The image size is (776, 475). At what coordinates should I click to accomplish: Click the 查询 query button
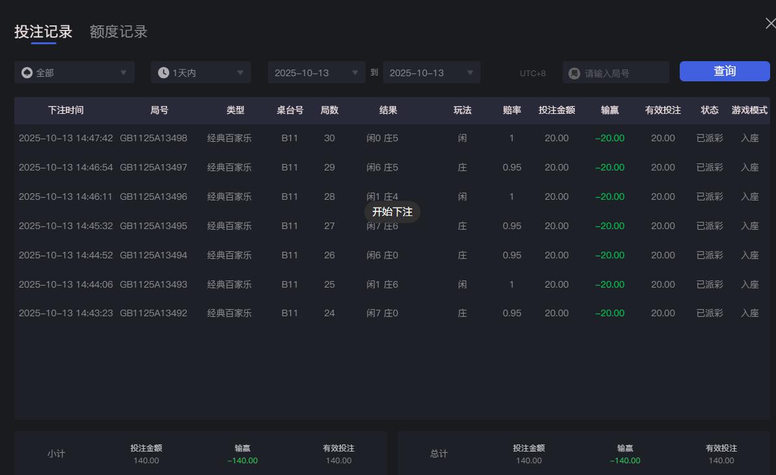[724, 71]
